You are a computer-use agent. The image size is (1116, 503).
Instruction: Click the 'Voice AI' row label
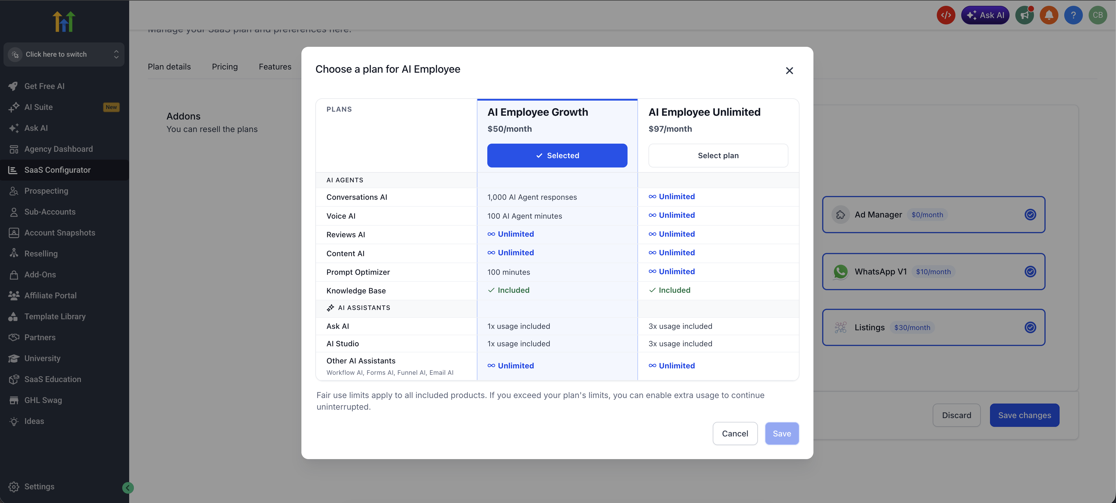[340, 216]
